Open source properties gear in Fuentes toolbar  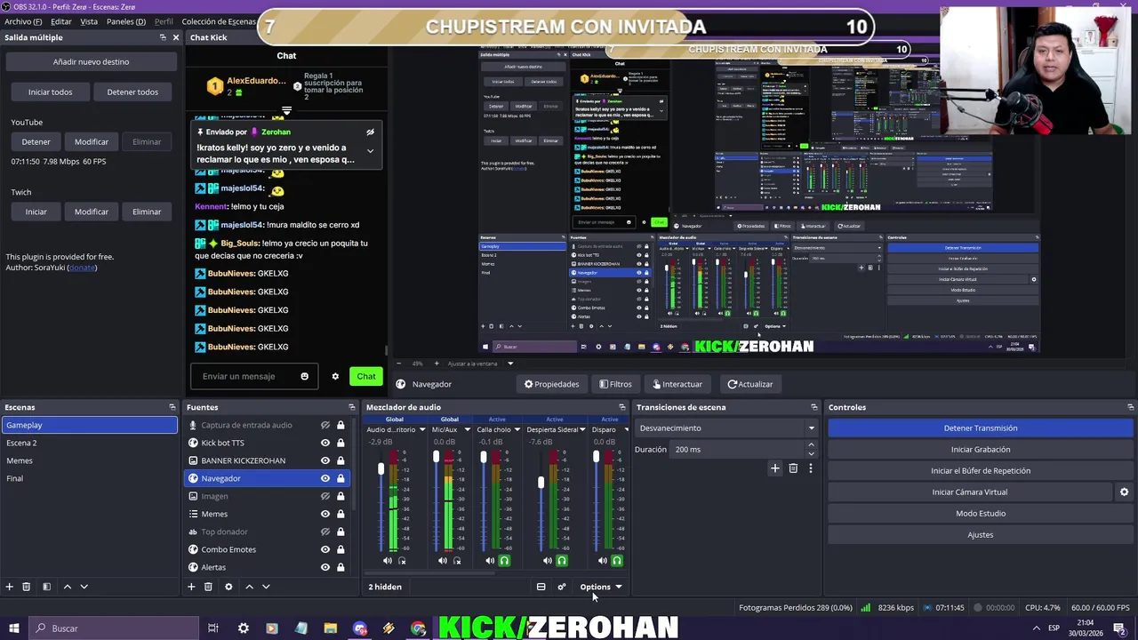(228, 587)
